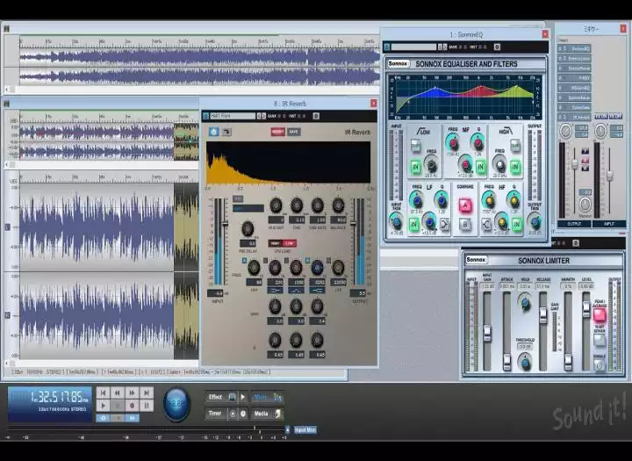This screenshot has height=461, width=632.
Task: Open the Media button
Action: pyautogui.click(x=267, y=414)
